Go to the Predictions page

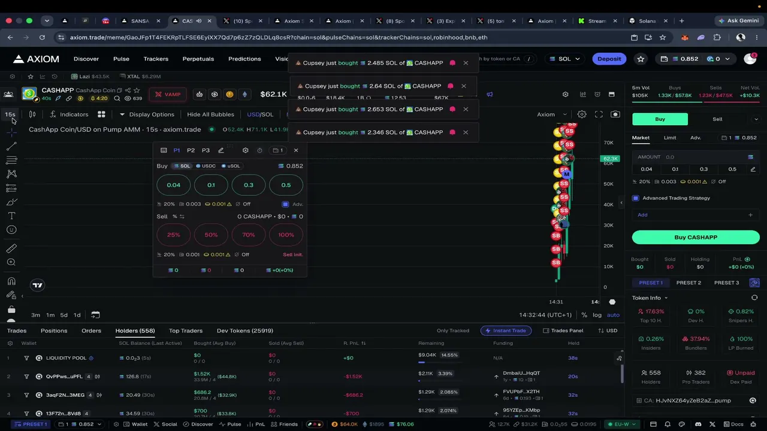[244, 59]
